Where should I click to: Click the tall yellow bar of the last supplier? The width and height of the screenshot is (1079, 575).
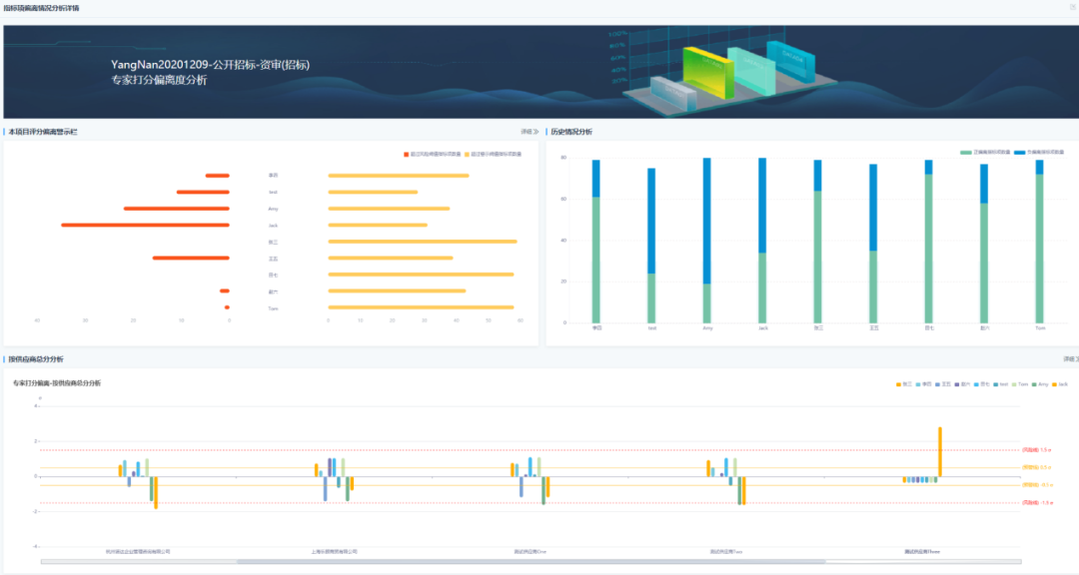coord(940,451)
